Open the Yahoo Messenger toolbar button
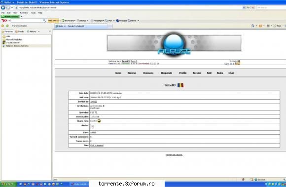The image size is (286, 187). point(98,21)
